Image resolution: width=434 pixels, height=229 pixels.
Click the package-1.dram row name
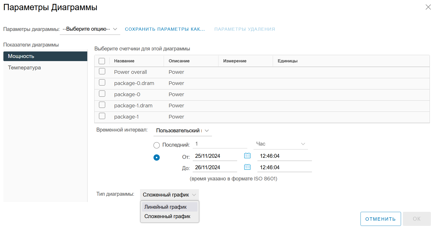[x=133, y=106]
